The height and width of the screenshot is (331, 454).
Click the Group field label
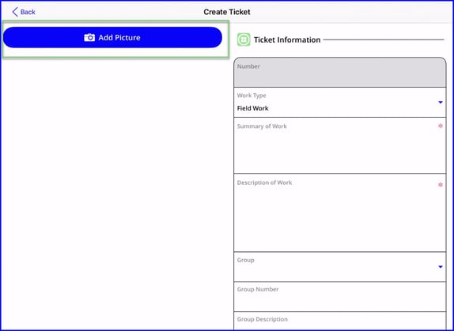pos(245,260)
